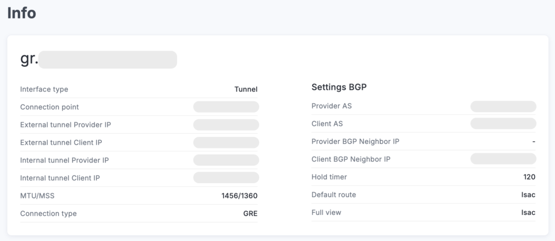Click the Provider BGP Neighbor IP label
The height and width of the screenshot is (241, 555).
(x=355, y=142)
